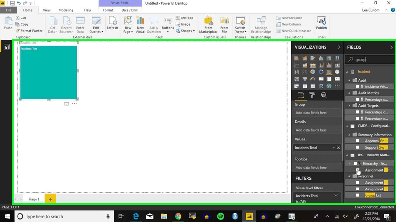Check the Approval Gr field checkbox
The image size is (397, 223).
tap(358, 141)
